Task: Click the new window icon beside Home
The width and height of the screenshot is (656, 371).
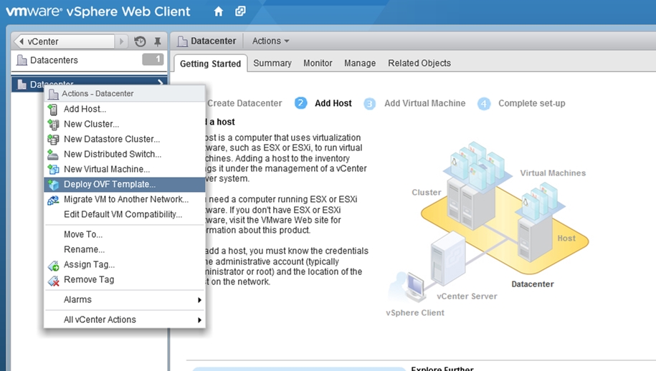Action: (240, 11)
